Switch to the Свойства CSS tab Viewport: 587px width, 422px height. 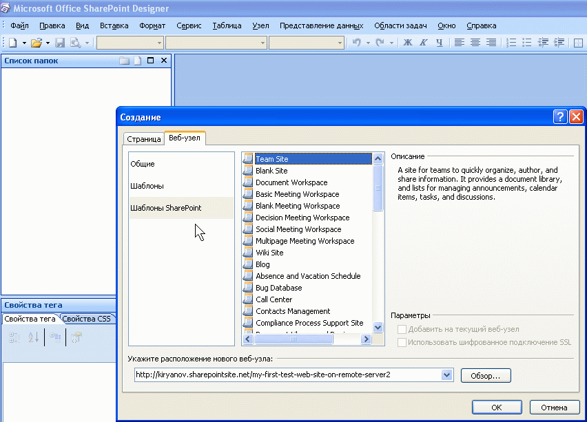(87, 319)
